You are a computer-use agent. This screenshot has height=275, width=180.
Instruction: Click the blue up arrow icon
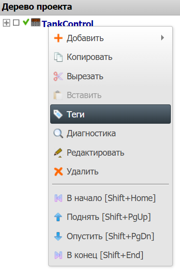[x=58, y=217]
